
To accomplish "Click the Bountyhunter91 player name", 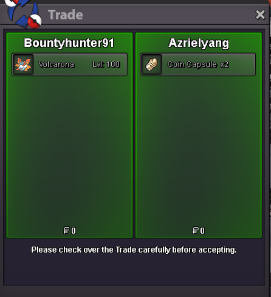I will [69, 43].
